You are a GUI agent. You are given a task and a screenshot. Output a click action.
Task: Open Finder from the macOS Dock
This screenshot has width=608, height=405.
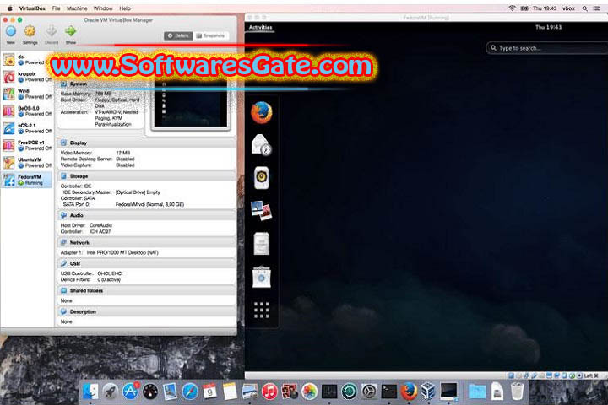point(90,391)
